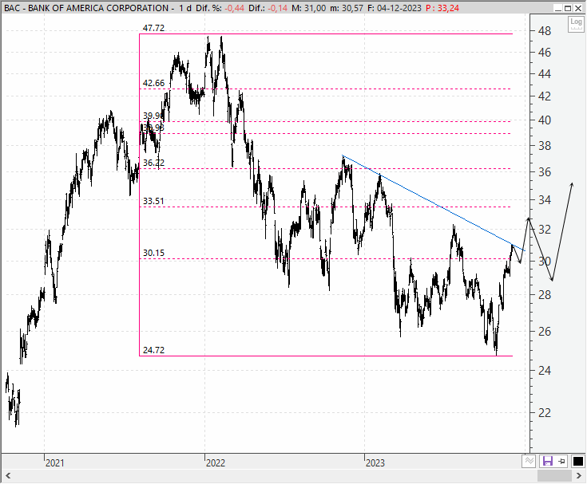Click the 36 price axis label

click(x=545, y=172)
